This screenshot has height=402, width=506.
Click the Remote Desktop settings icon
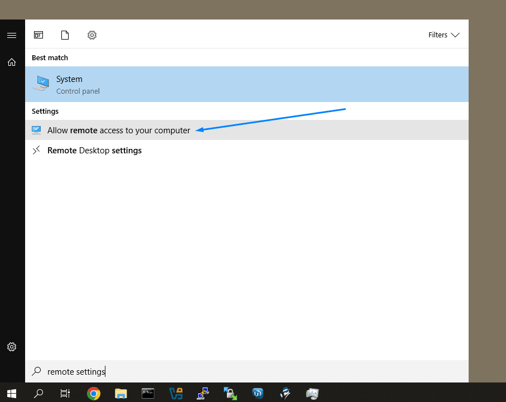(x=36, y=150)
